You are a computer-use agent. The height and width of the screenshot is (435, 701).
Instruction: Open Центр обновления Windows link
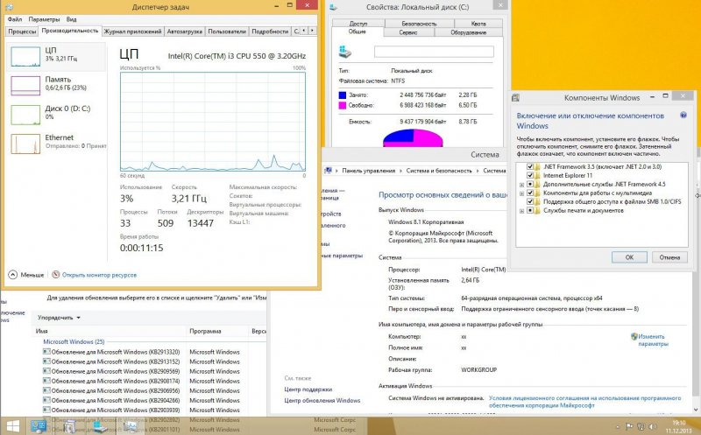coord(322,401)
